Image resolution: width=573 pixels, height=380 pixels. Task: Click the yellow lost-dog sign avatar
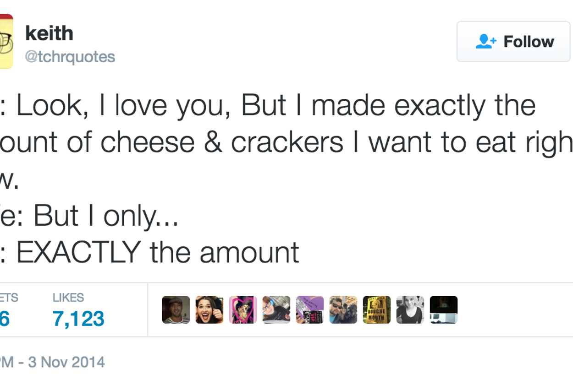(377, 310)
